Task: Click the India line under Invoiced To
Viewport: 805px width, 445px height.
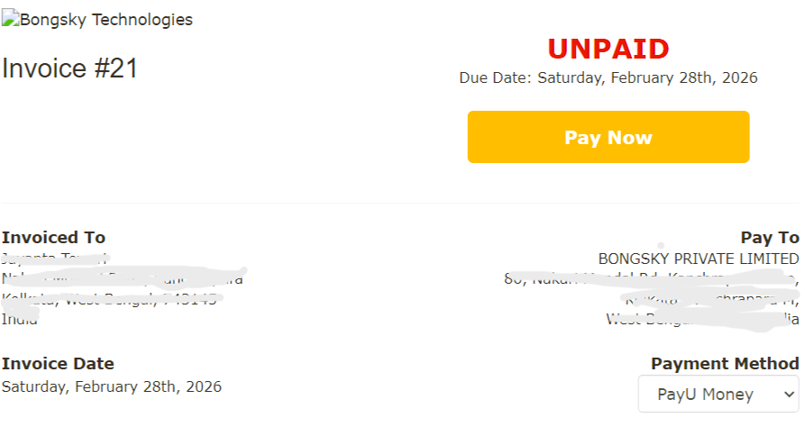Action: [x=20, y=320]
